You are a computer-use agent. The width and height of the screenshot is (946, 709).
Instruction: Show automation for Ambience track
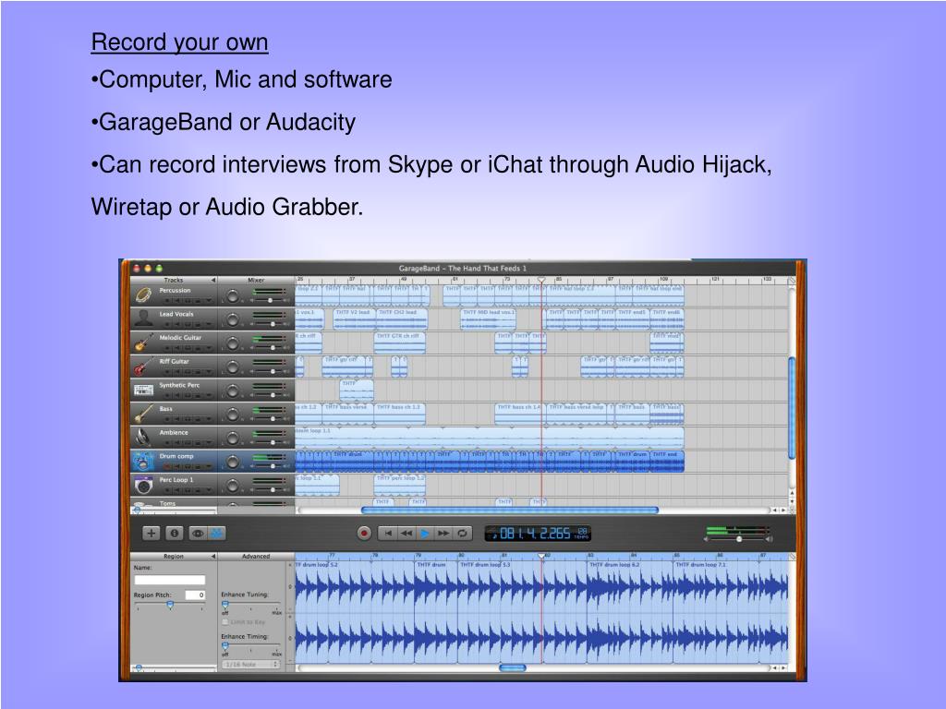pyautogui.click(x=209, y=443)
